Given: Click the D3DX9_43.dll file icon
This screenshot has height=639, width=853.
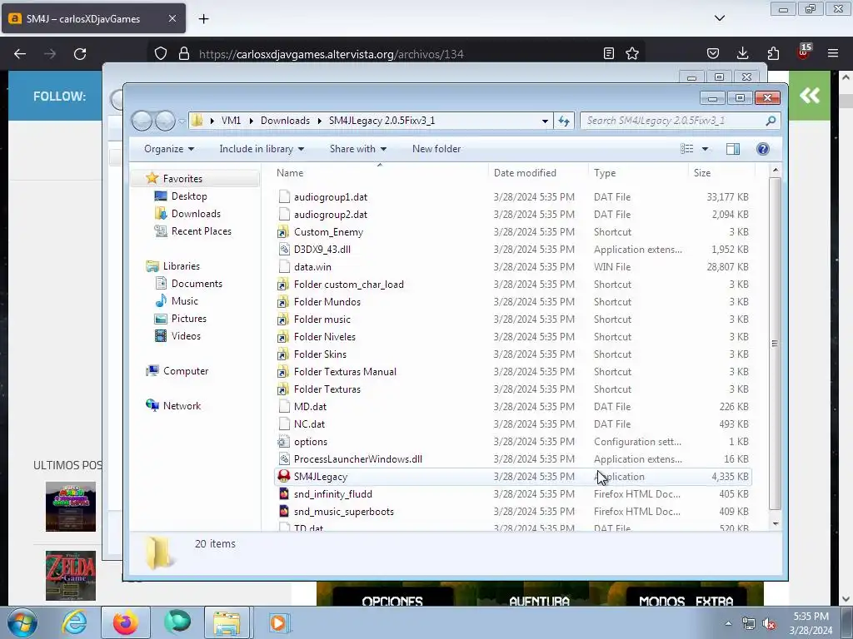Looking at the screenshot, I should click(283, 249).
